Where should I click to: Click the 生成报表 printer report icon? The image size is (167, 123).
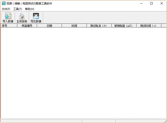coord(22,16)
